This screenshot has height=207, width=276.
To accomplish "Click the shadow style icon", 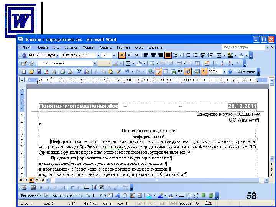I will click(204, 195).
